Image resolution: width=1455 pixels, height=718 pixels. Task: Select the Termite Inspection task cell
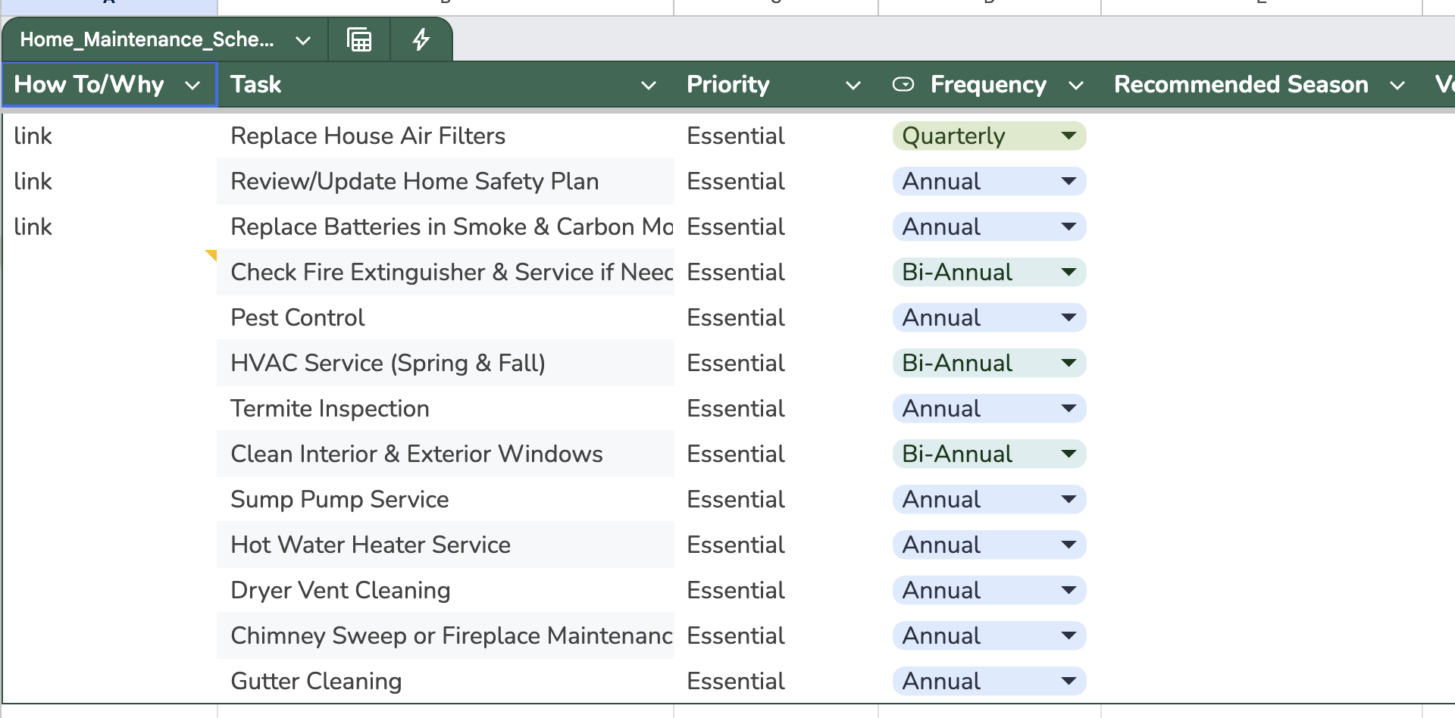click(x=330, y=409)
